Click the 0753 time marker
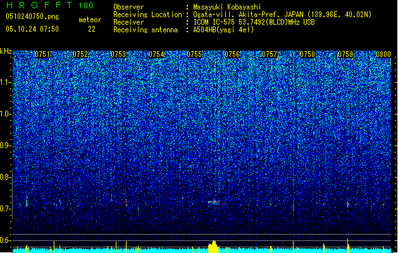398x253 pixels. point(118,54)
